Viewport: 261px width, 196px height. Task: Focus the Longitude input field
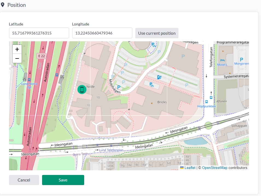[102, 33]
